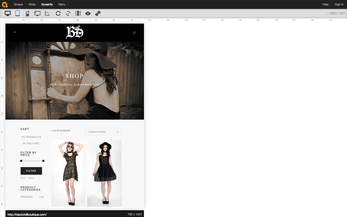Click the refresh page icon
347x217 pixels.
(x=58, y=13)
